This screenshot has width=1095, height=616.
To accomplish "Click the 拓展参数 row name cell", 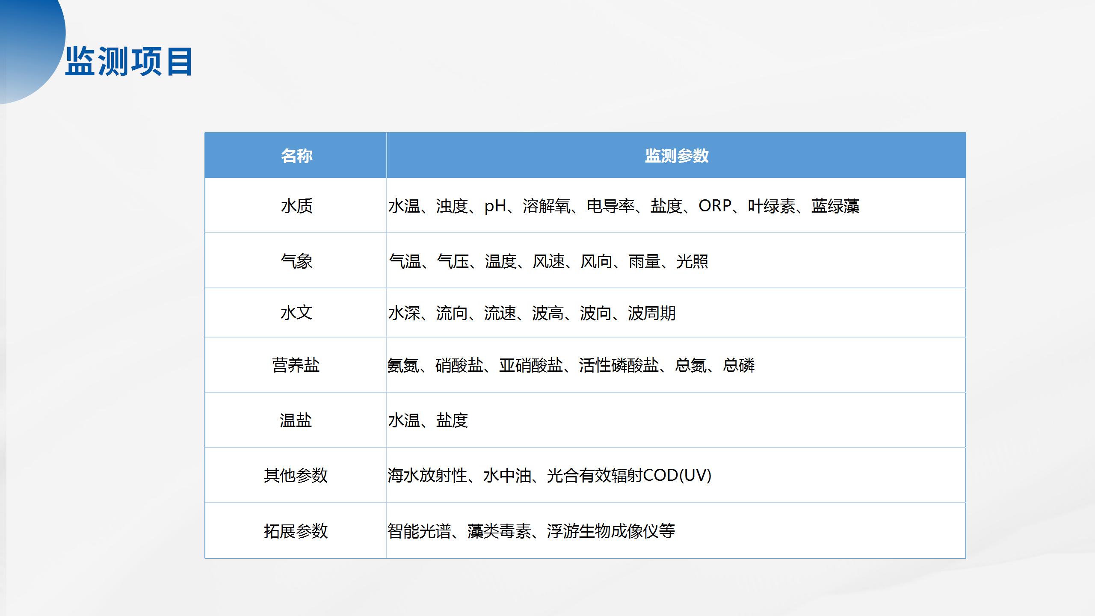I will pyautogui.click(x=296, y=531).
